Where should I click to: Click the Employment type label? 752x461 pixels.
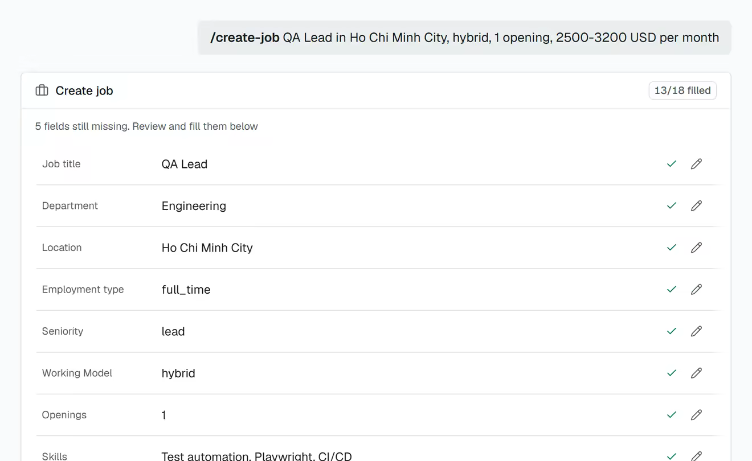pyautogui.click(x=83, y=289)
